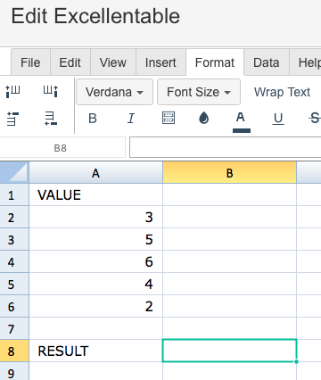This screenshot has width=321, height=380.
Task: Open the cell borders tool
Action: [169, 118]
